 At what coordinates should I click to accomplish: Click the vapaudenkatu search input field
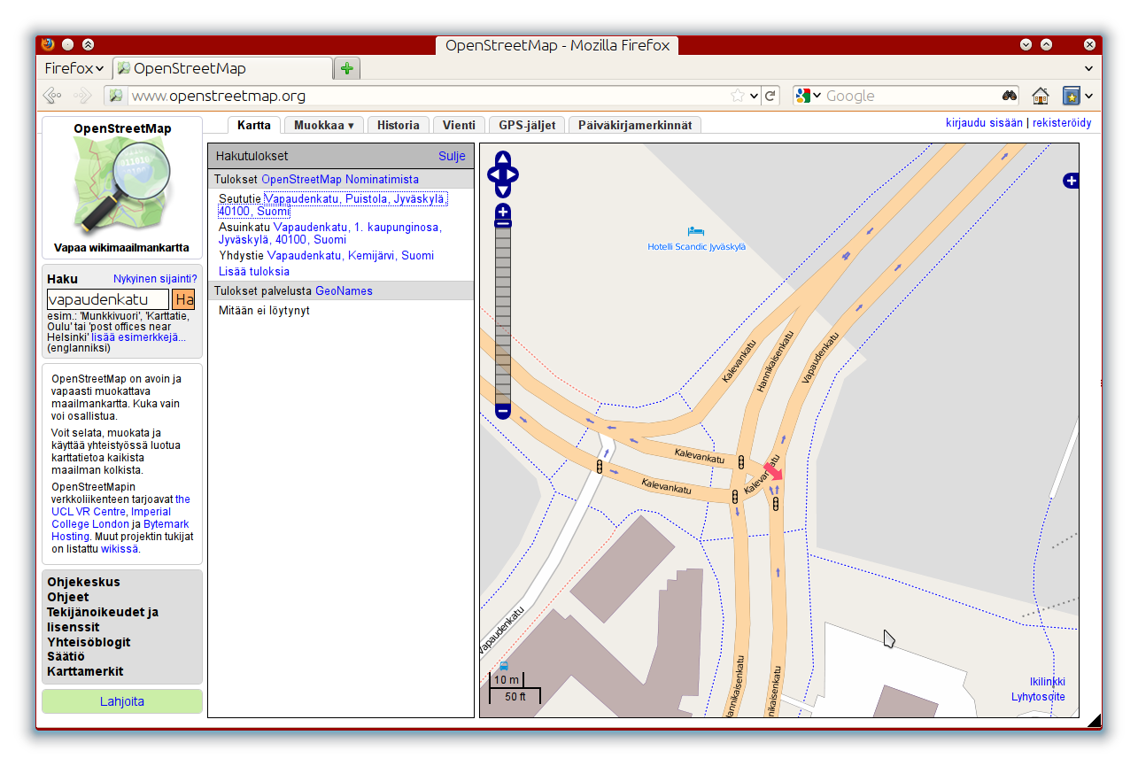click(x=107, y=299)
